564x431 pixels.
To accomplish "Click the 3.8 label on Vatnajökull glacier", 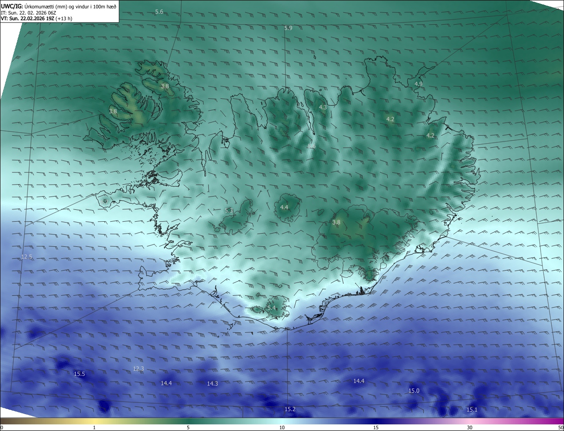I will (336, 223).
